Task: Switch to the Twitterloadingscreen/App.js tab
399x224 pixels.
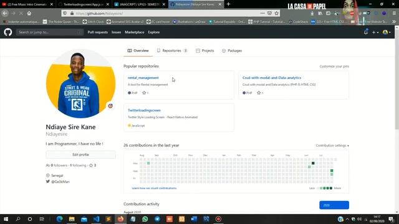Action: [x=84, y=4]
